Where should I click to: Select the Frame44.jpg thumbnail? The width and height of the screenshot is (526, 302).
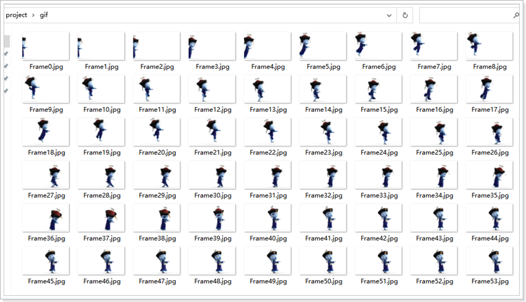(x=489, y=218)
